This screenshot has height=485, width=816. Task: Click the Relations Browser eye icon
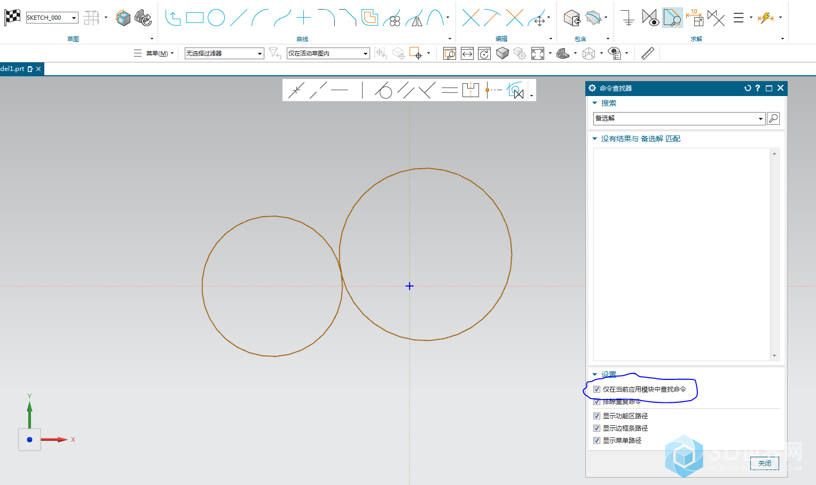[x=650, y=18]
